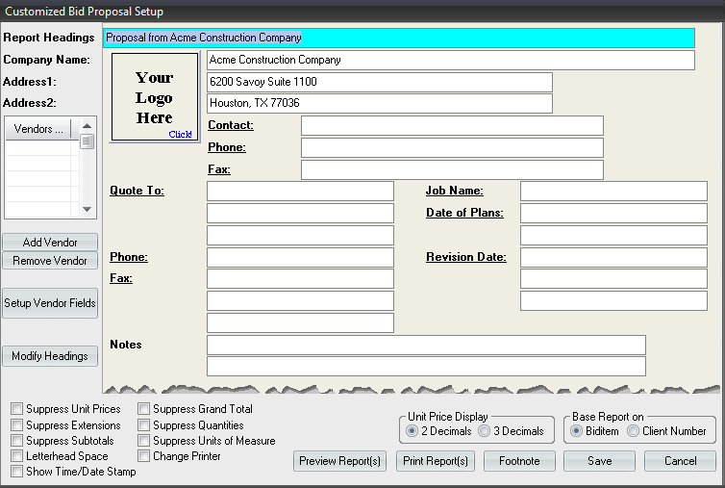
Task: Enable Letterhead Space option
Action: click(16, 455)
